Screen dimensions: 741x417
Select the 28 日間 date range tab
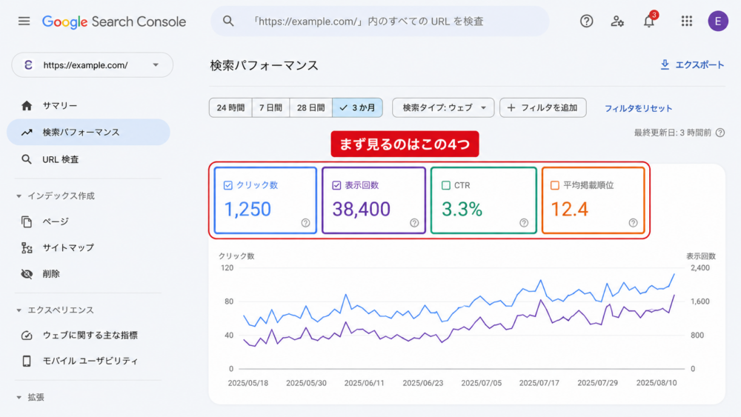click(310, 107)
